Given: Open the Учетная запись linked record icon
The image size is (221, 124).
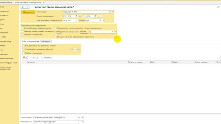Looking at the screenshot, I should coord(82,117).
